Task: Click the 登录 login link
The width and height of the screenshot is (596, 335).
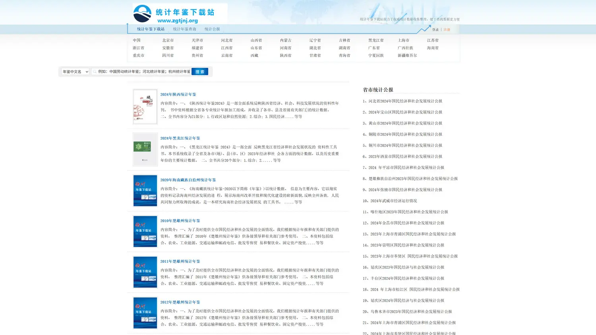Action: coord(435,30)
